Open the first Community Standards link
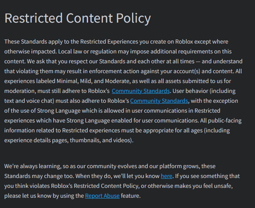 [x=141, y=91]
